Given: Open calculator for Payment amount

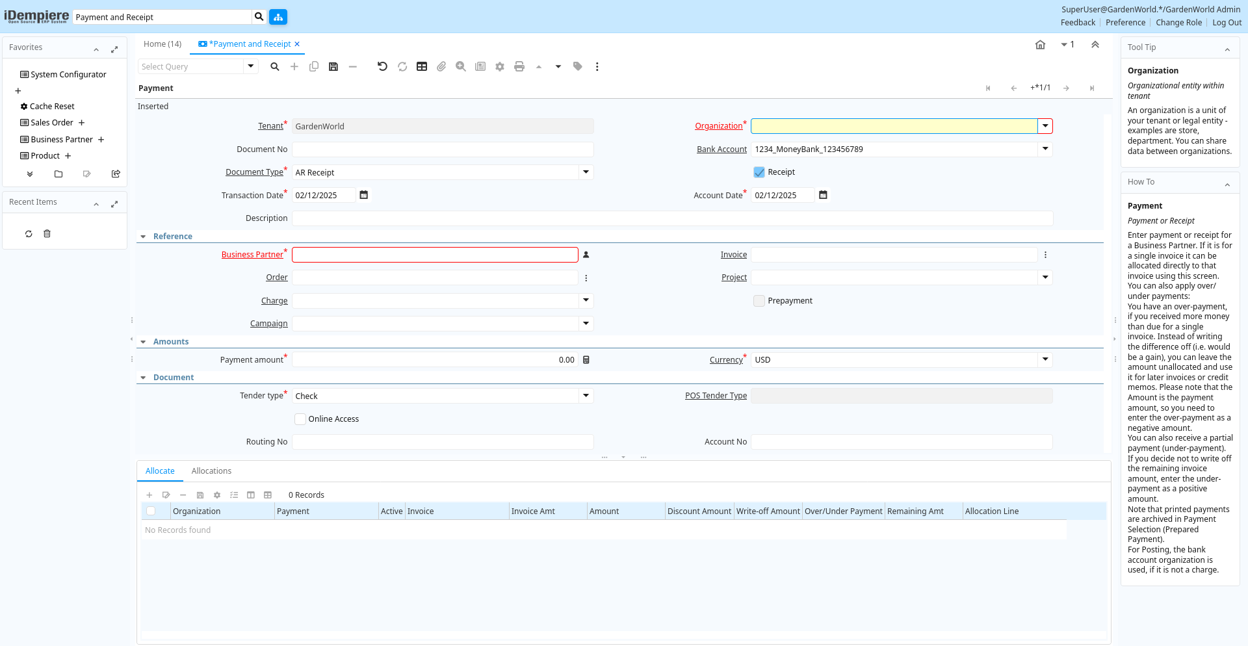Looking at the screenshot, I should (586, 360).
